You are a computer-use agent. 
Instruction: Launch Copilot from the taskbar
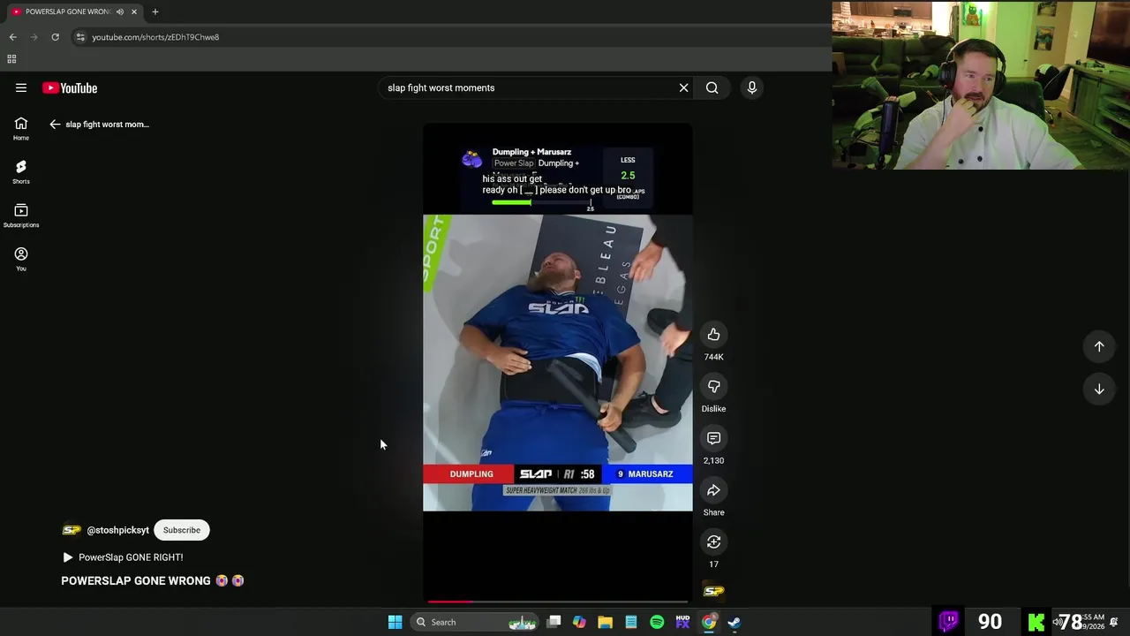pos(579,622)
